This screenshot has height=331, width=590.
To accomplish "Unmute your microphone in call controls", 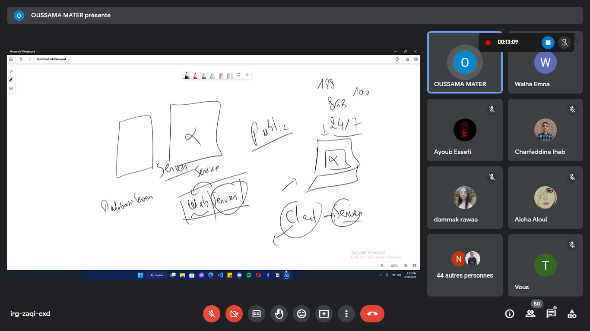I will click(x=212, y=314).
